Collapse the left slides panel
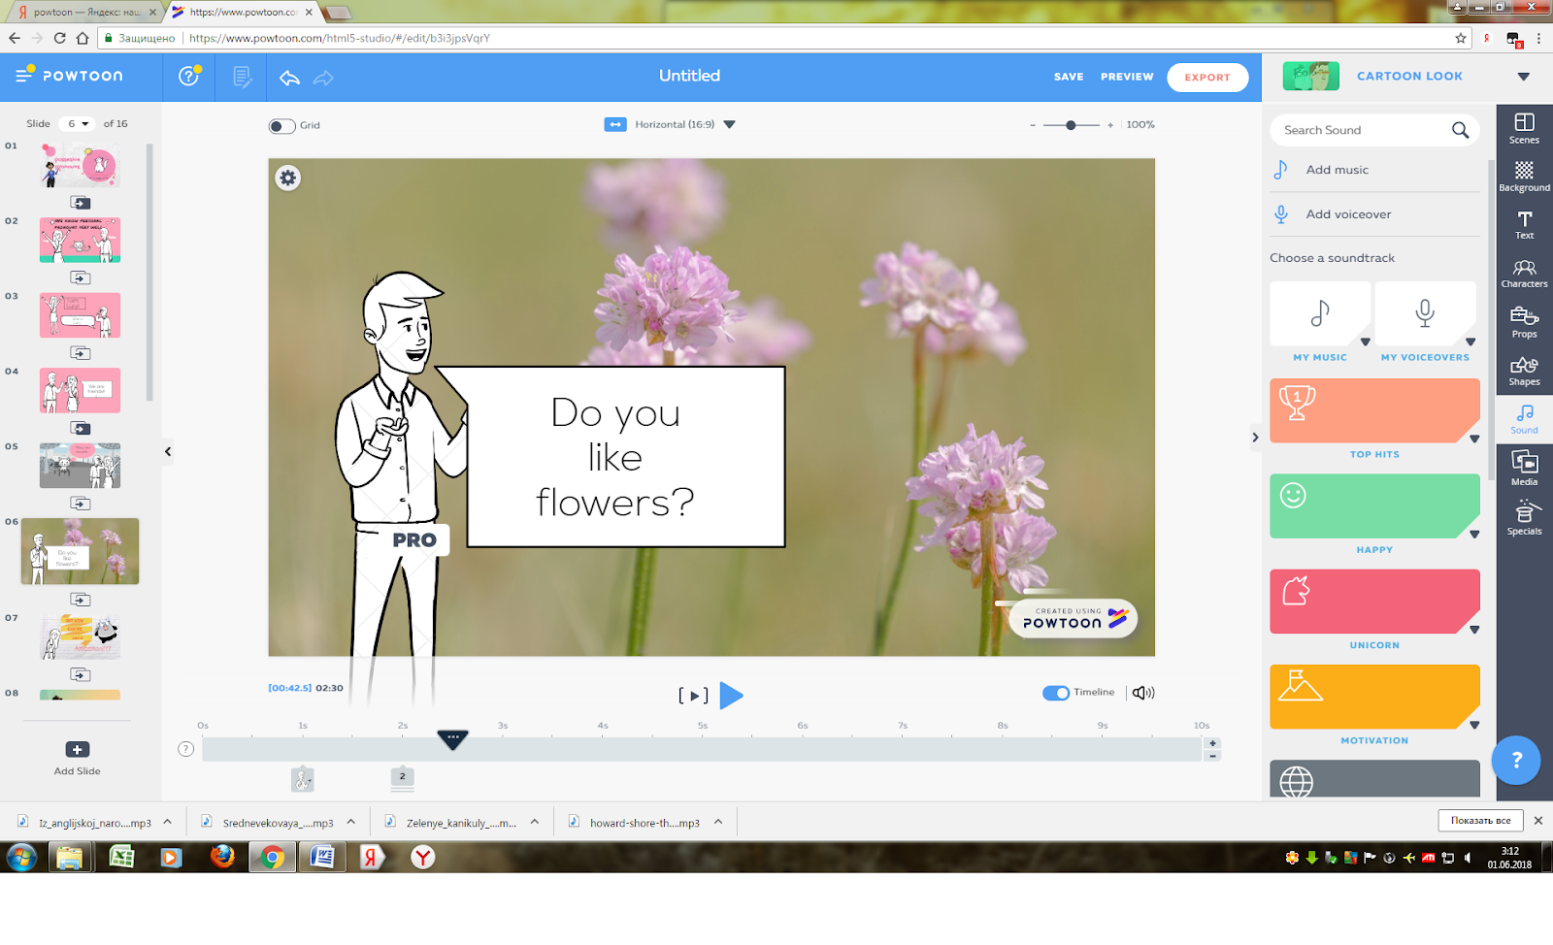Screen dimensions: 1553x945 click(168, 451)
